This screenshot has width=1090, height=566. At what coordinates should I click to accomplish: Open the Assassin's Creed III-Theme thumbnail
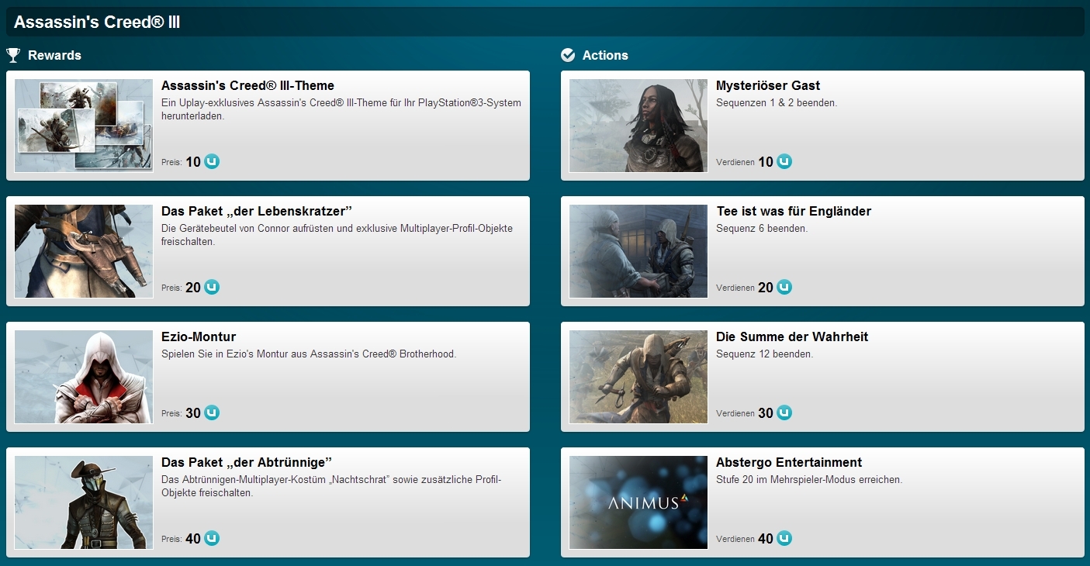84,126
